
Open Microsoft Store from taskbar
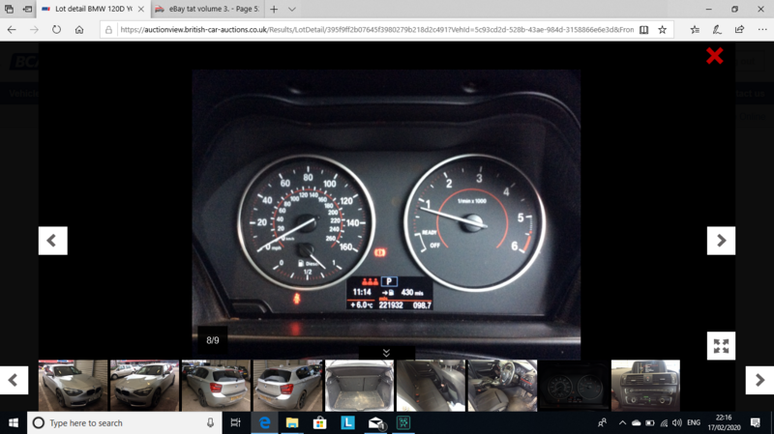(x=320, y=422)
